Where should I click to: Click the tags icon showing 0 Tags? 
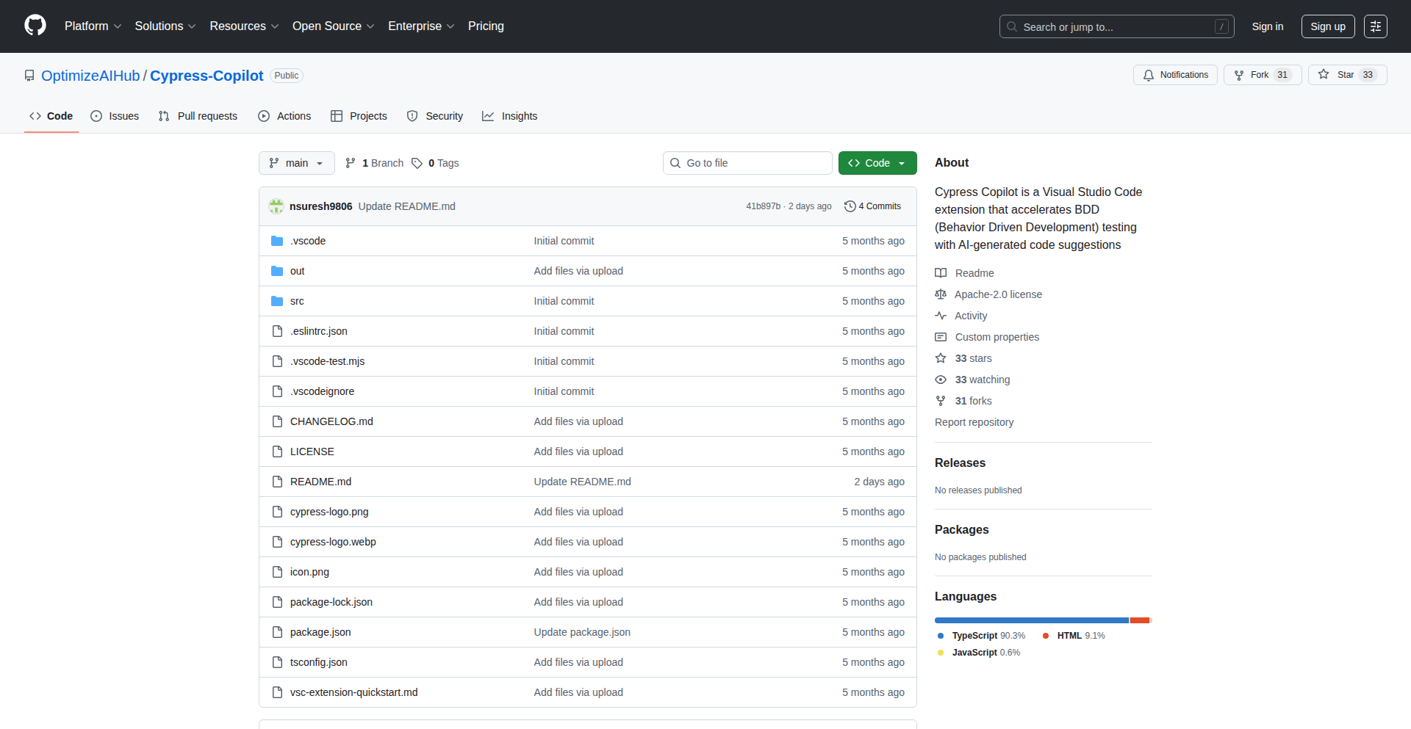point(417,163)
